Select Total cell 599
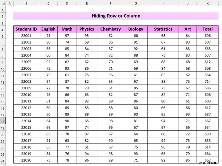 pyautogui.click(x=207, y=134)
